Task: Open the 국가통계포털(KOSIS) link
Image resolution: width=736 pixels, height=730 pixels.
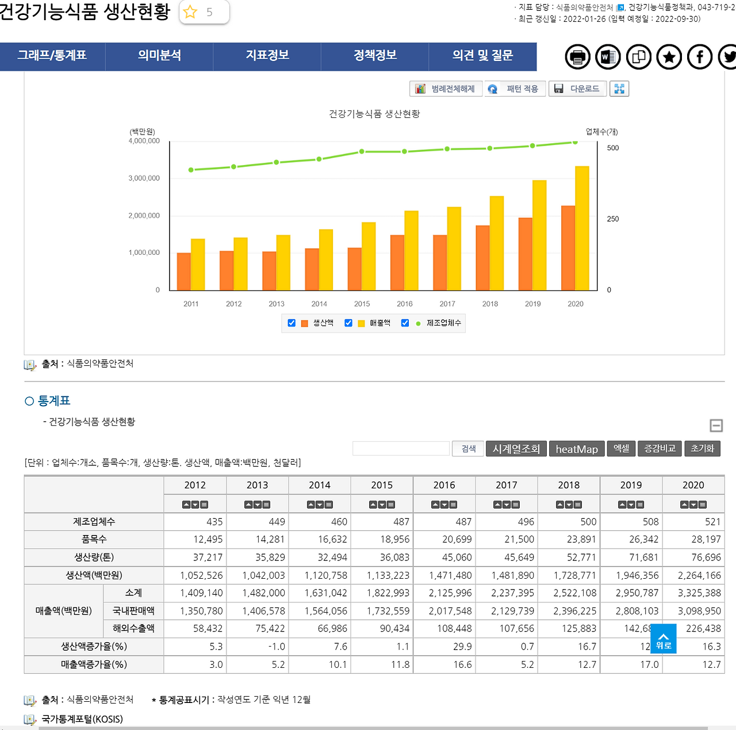Action: tap(82, 719)
